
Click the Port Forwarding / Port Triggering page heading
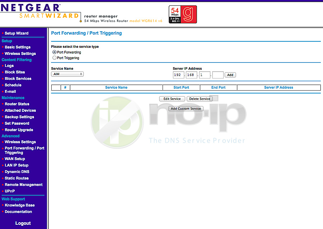[x=86, y=33]
